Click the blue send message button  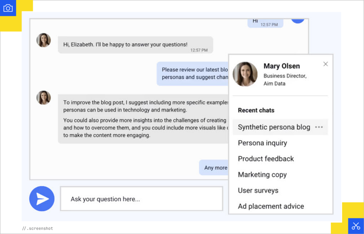coord(42,199)
